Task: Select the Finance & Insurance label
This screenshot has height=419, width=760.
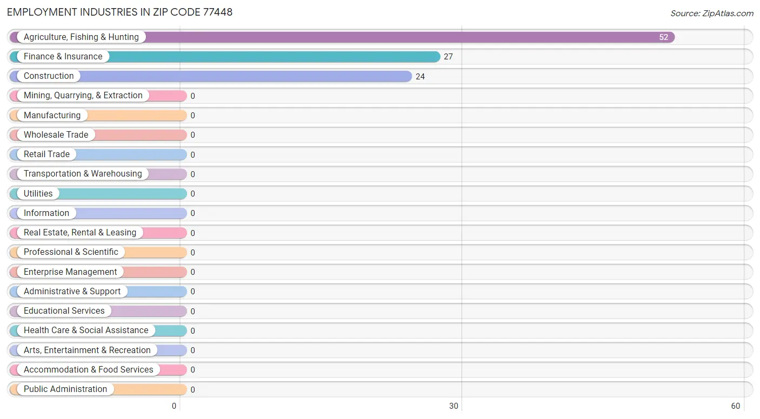Action: point(63,57)
